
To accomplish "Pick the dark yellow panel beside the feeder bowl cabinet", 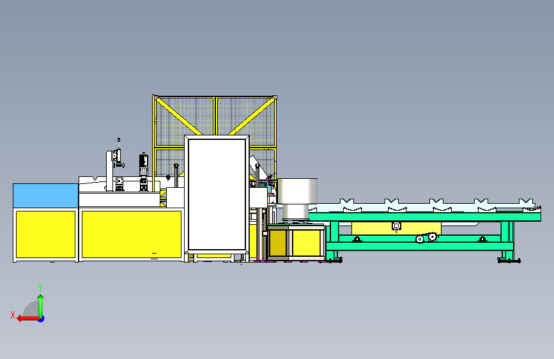I will click(x=279, y=243).
